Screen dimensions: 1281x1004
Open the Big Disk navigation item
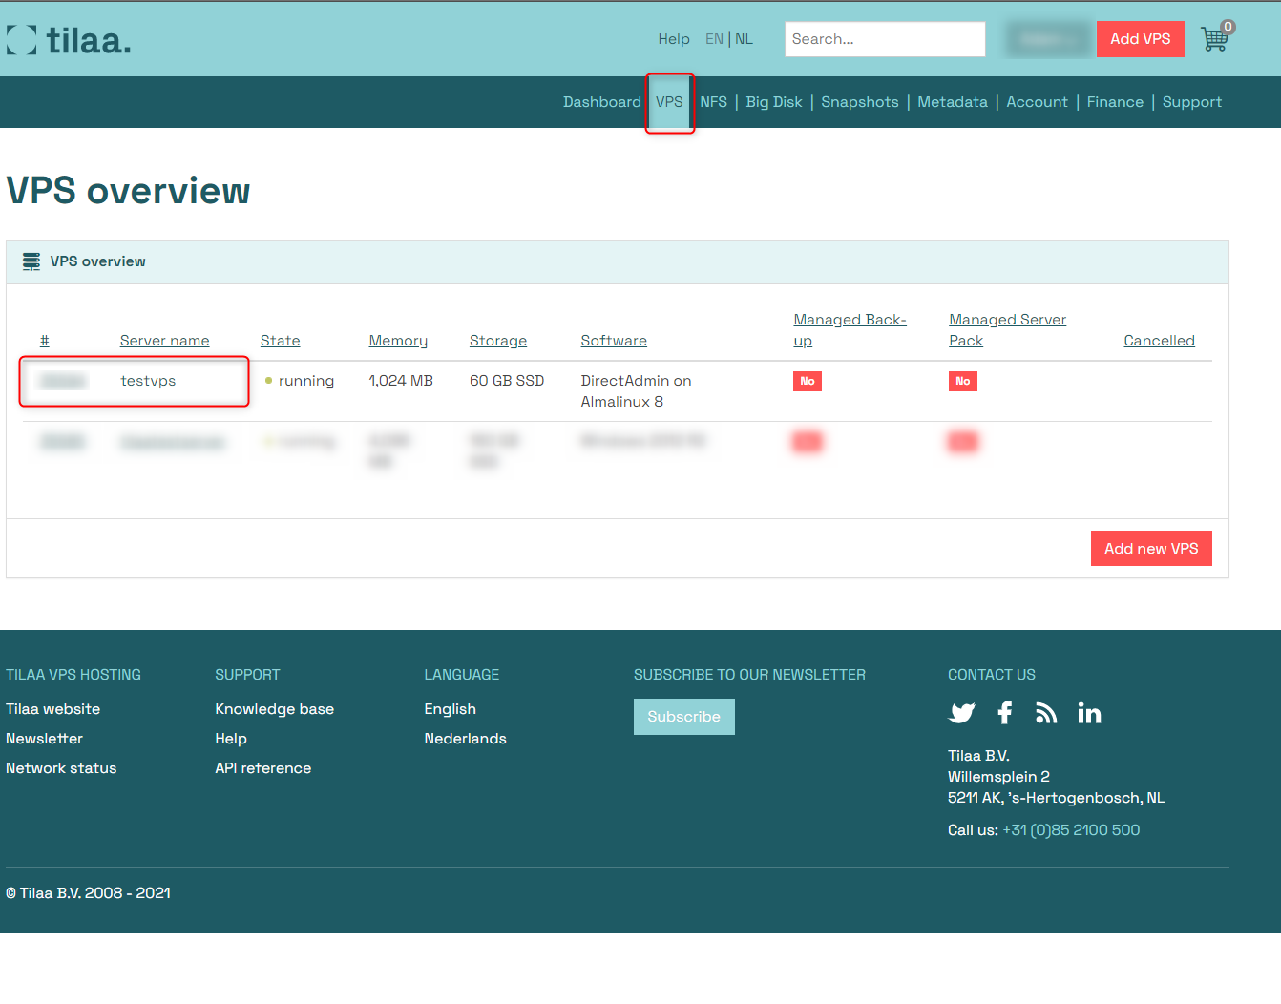point(774,102)
